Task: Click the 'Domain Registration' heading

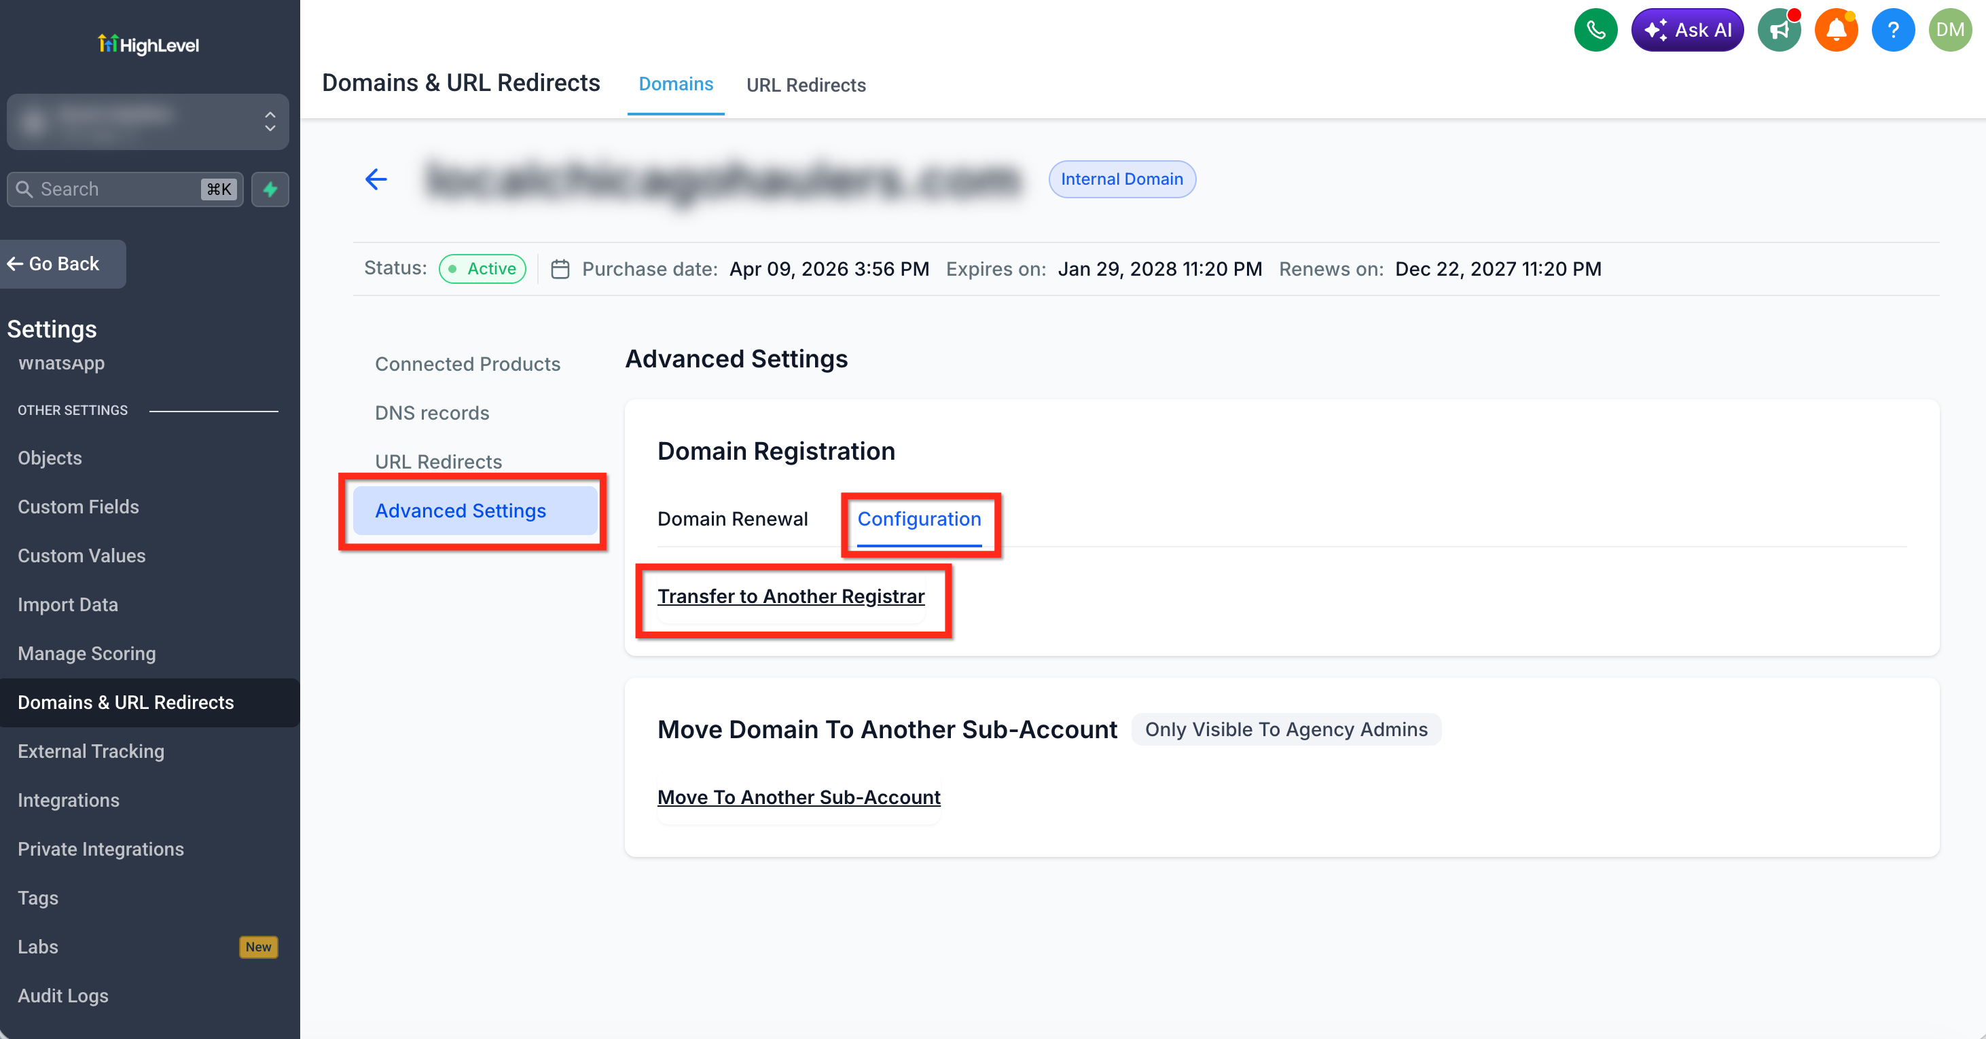Action: tap(776, 451)
